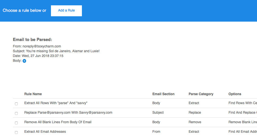Click the Parse Category column header

pyautogui.click(x=201, y=94)
